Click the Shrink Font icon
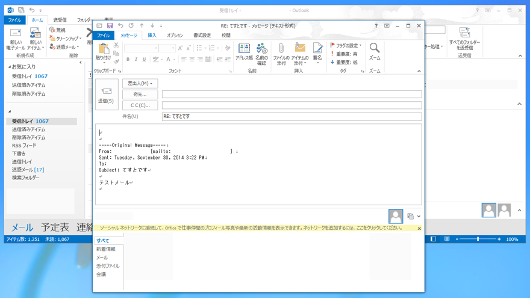 (x=189, y=48)
